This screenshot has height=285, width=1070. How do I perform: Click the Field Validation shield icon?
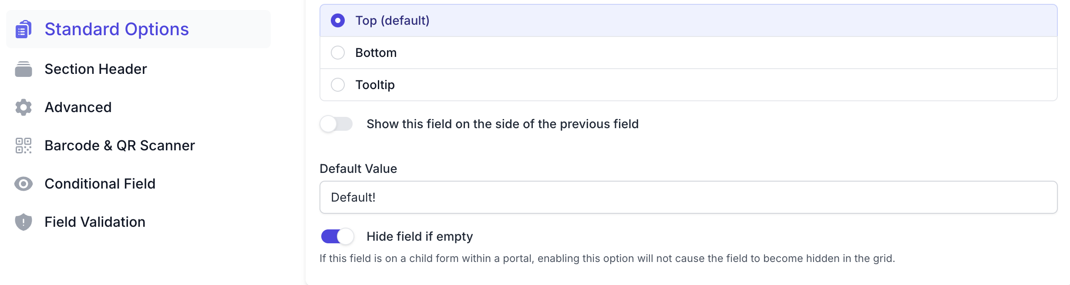[x=24, y=222]
